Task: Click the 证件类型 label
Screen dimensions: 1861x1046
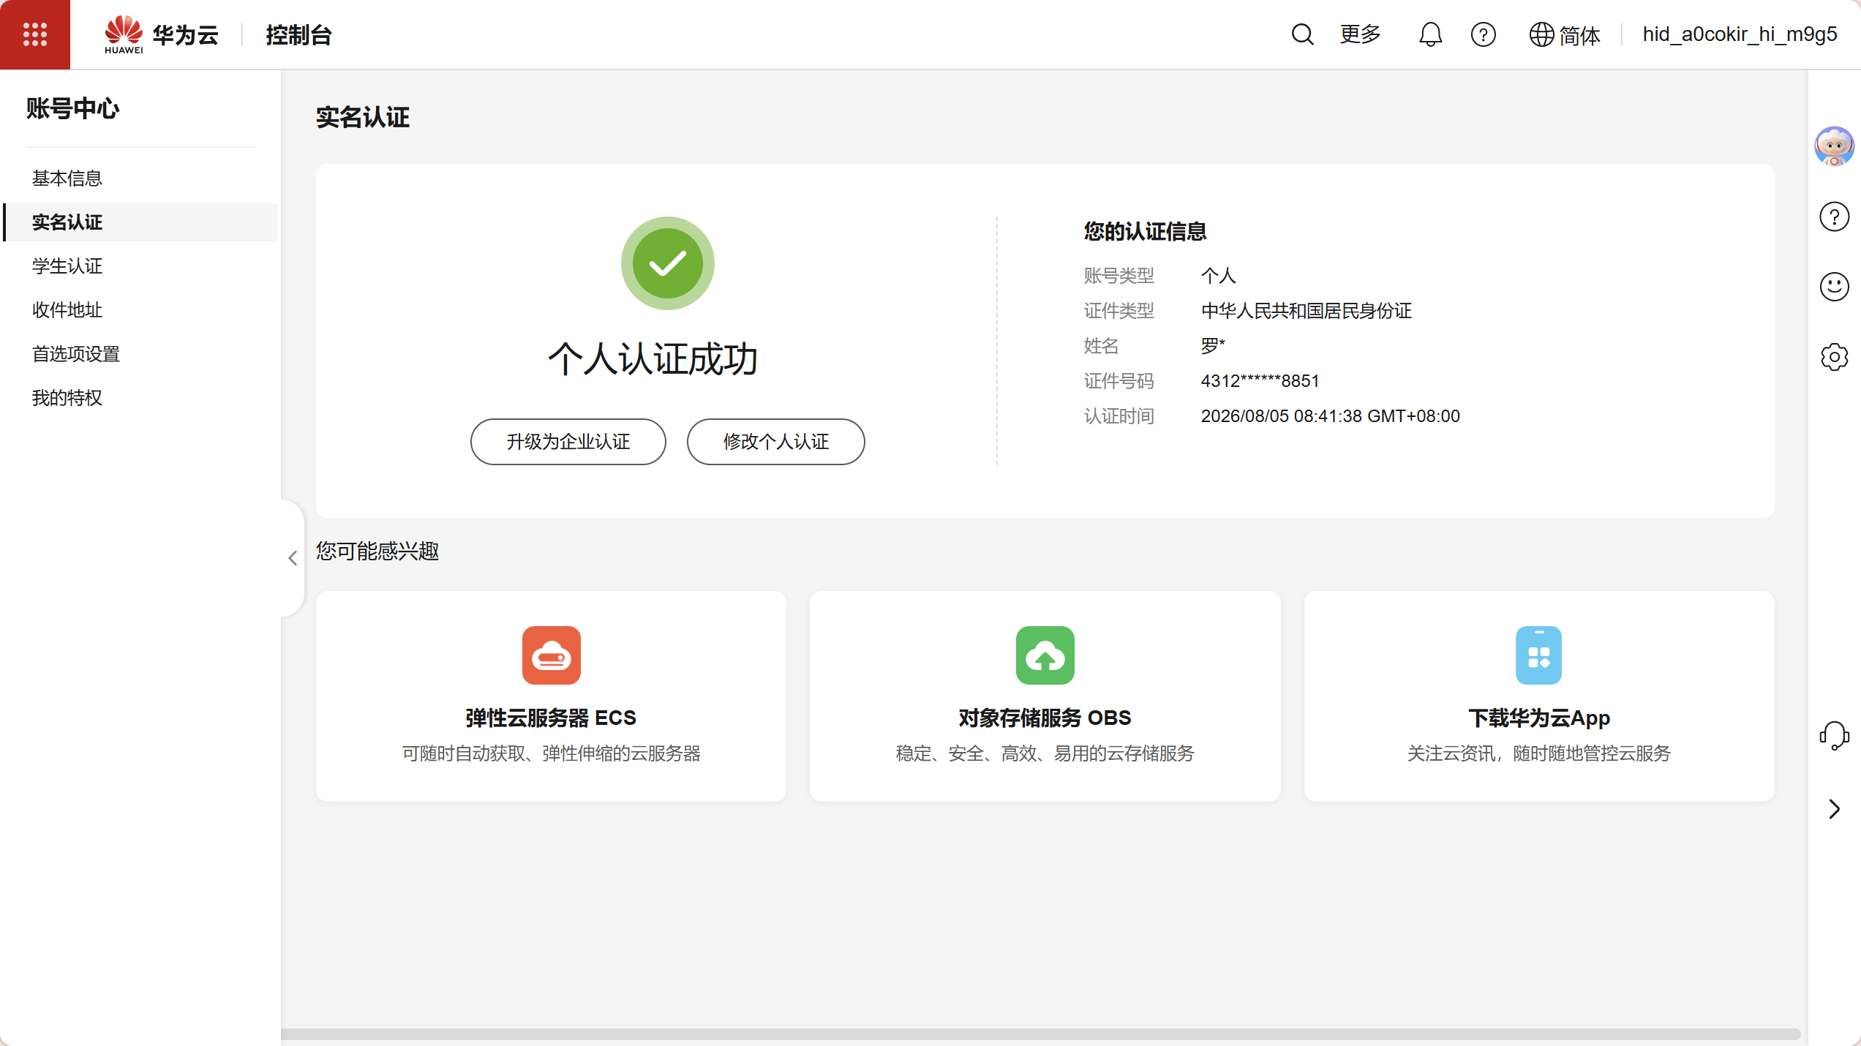Action: click(x=1119, y=311)
